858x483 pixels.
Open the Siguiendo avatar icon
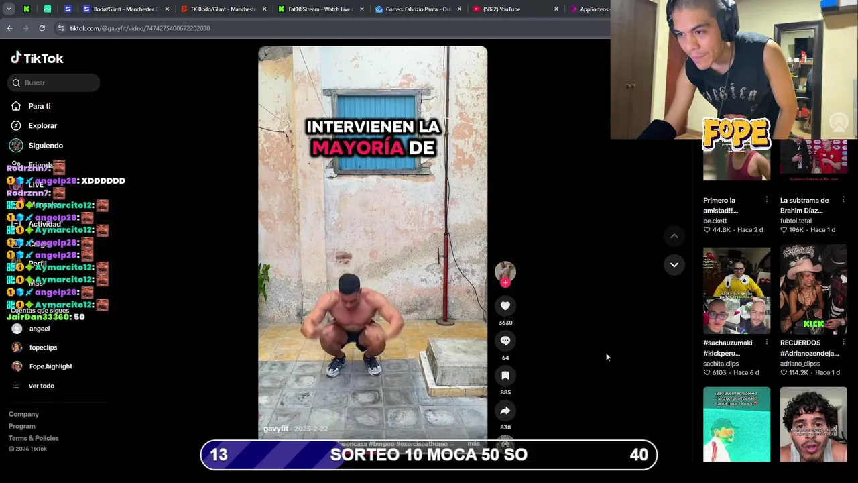coord(16,145)
